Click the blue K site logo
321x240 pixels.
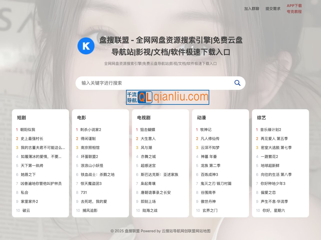pyautogui.click(x=86, y=46)
